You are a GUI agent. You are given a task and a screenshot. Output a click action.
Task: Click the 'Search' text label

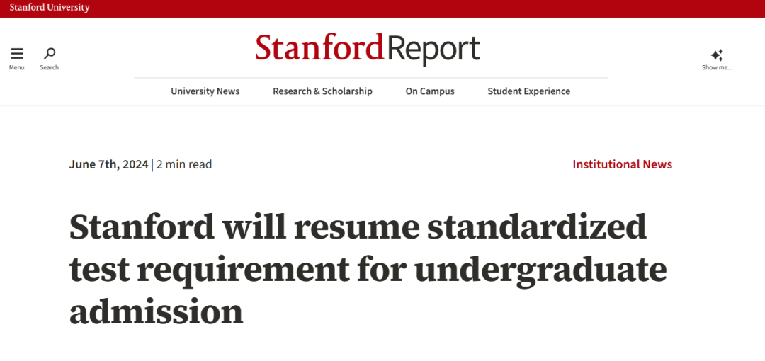click(50, 68)
